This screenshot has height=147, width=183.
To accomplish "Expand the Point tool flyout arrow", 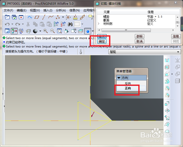I will 63,17.
